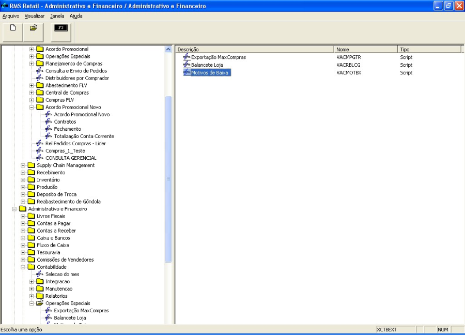Expand Planejamento de Compras node

32,64
